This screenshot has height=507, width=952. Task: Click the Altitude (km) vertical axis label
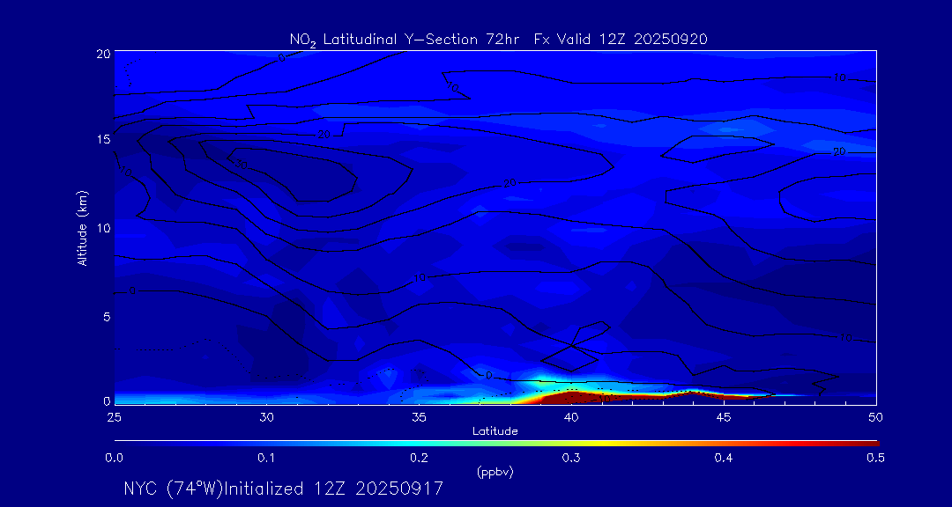click(83, 227)
